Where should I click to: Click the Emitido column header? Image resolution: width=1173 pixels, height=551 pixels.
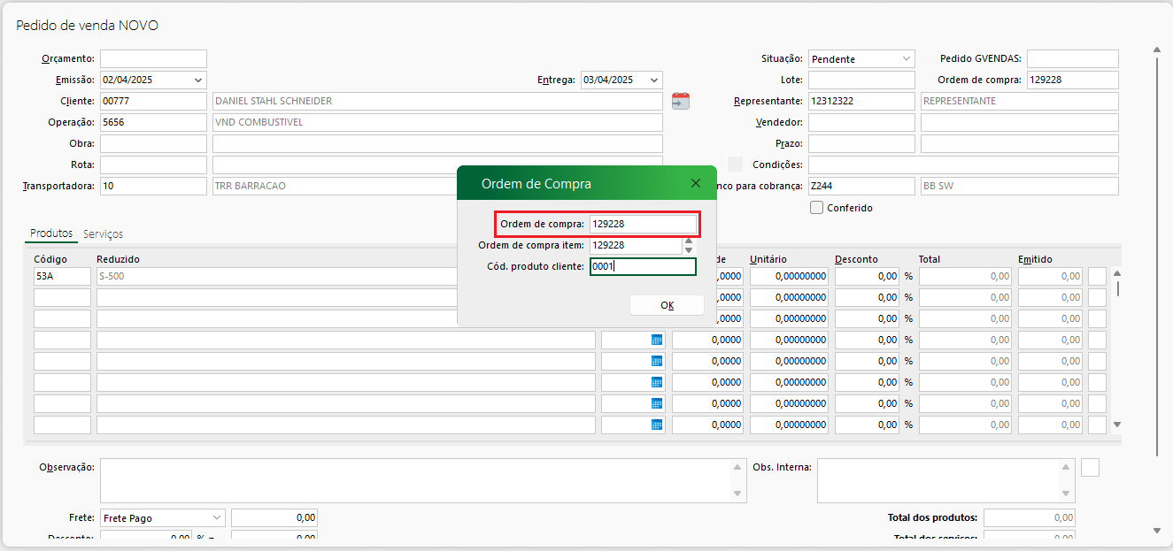[x=1036, y=259]
